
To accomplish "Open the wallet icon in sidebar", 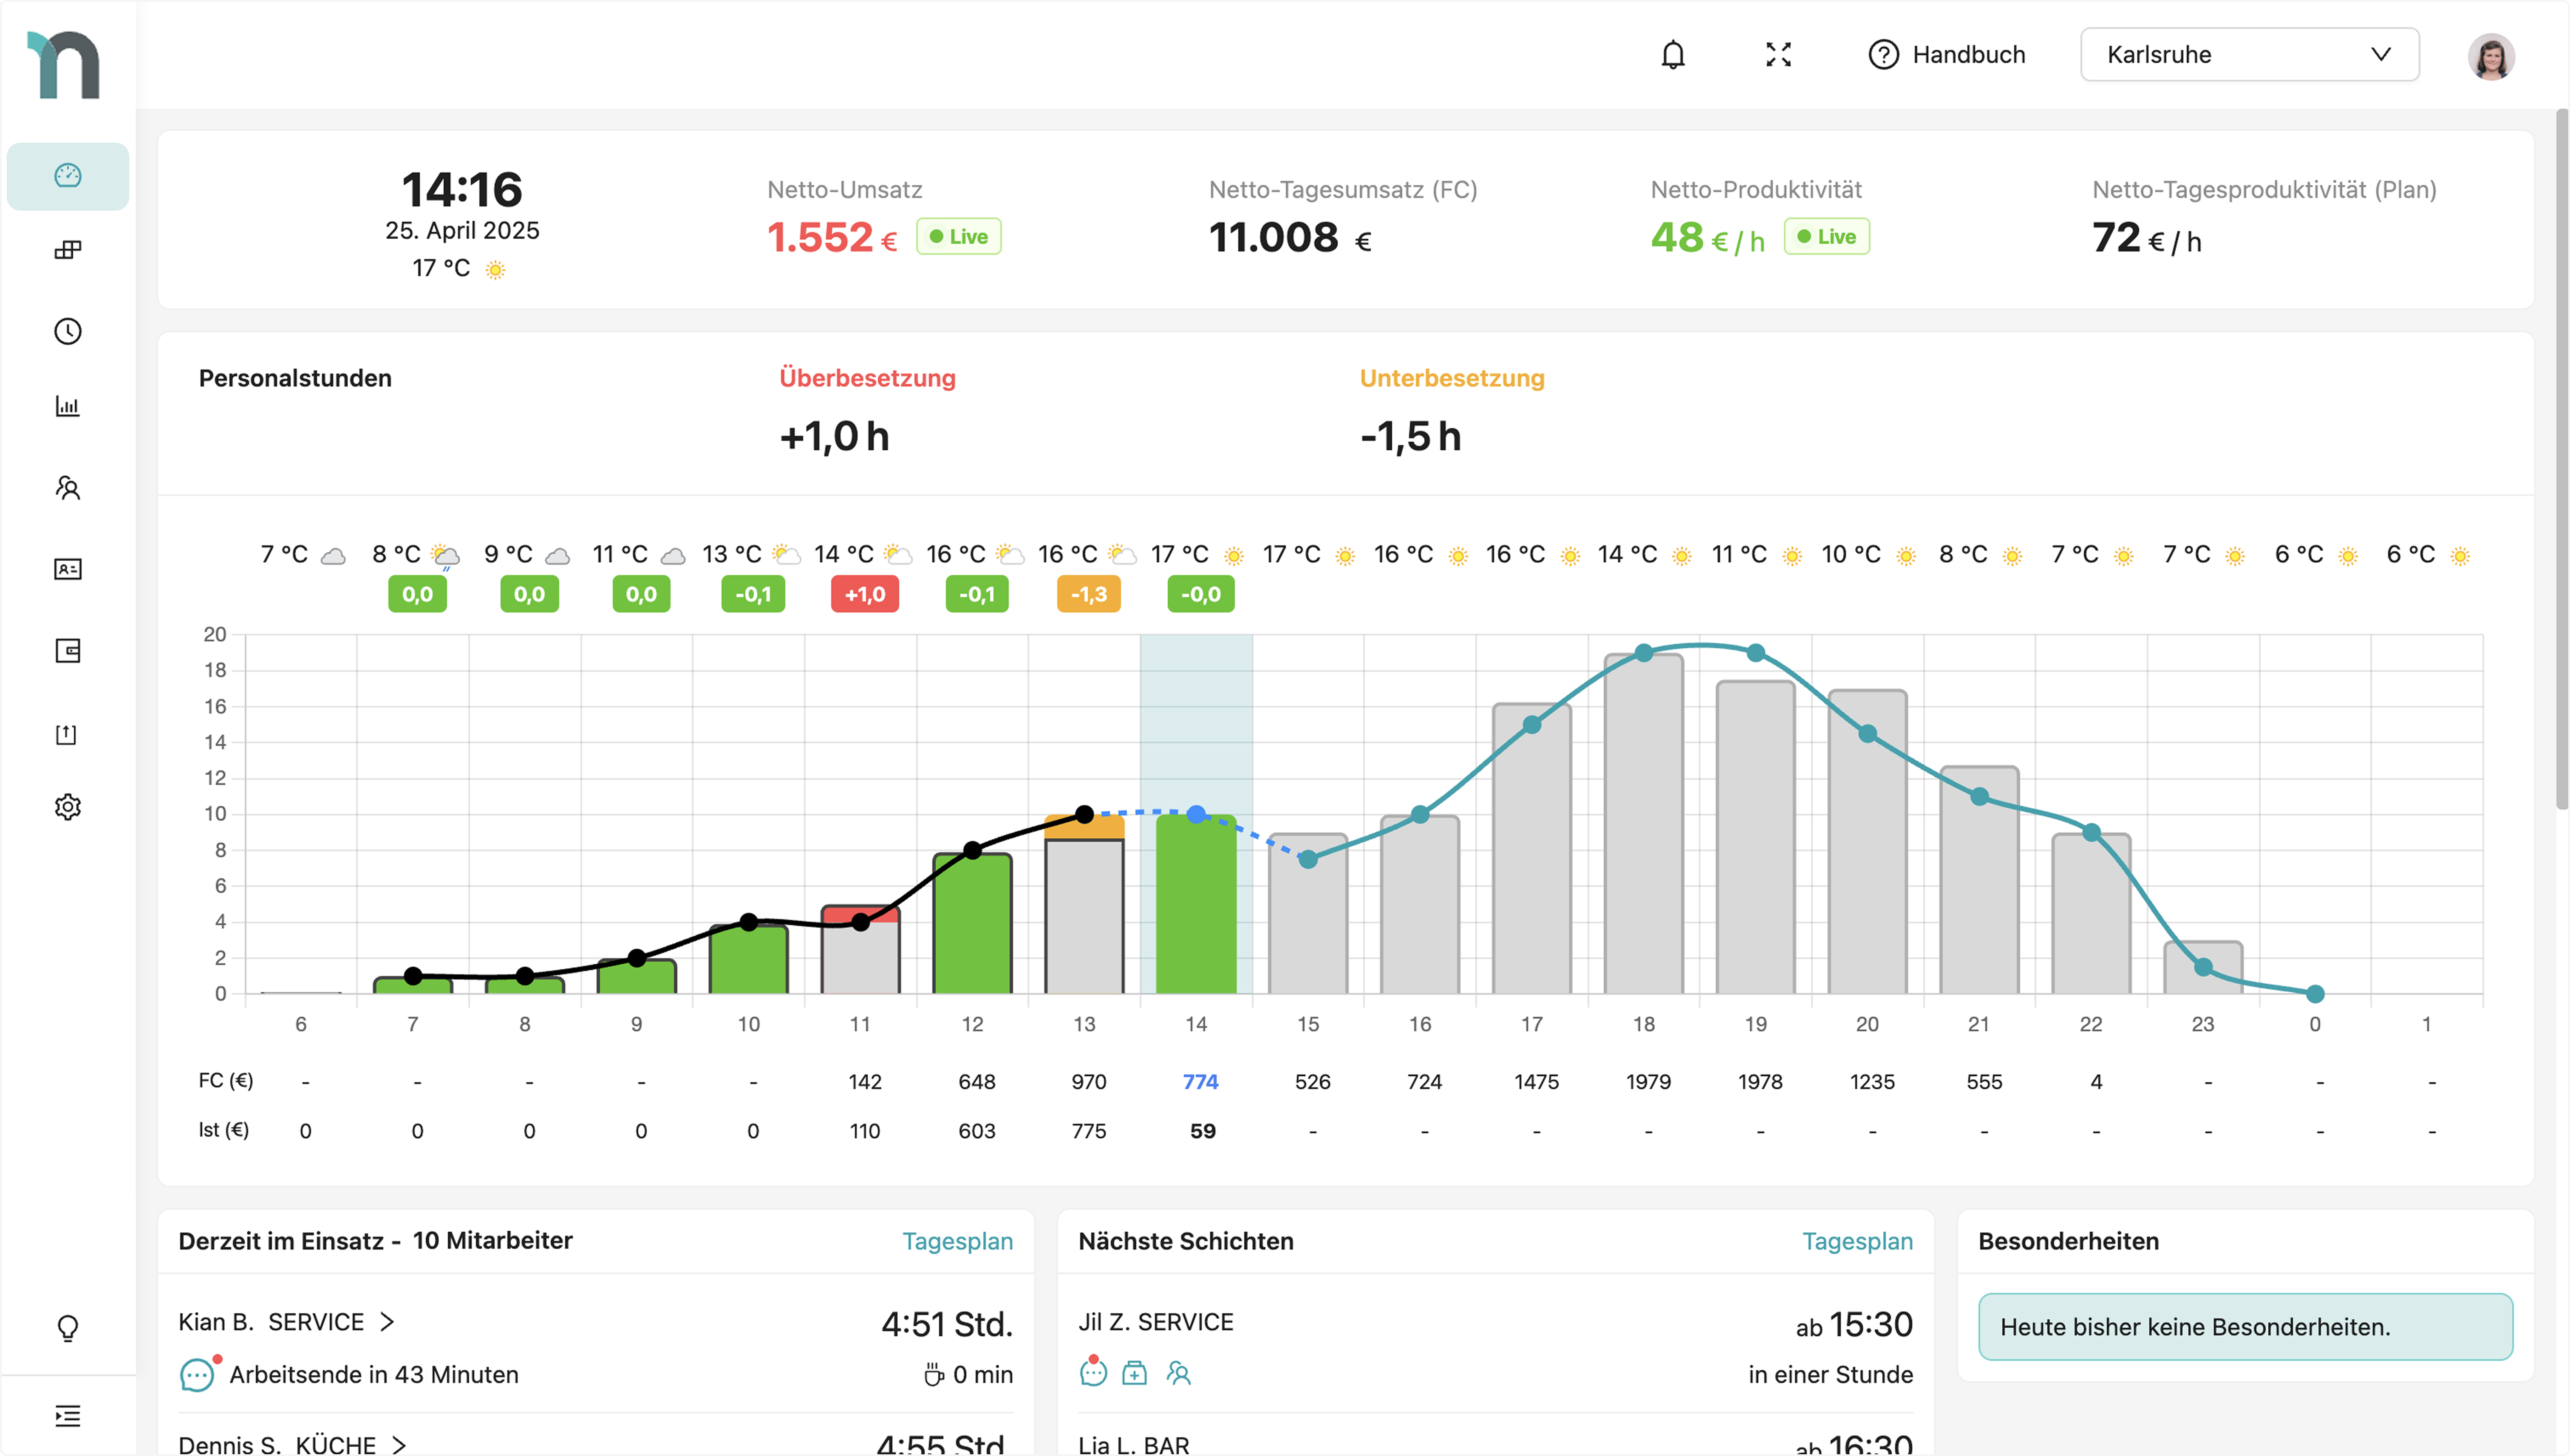I will point(67,651).
